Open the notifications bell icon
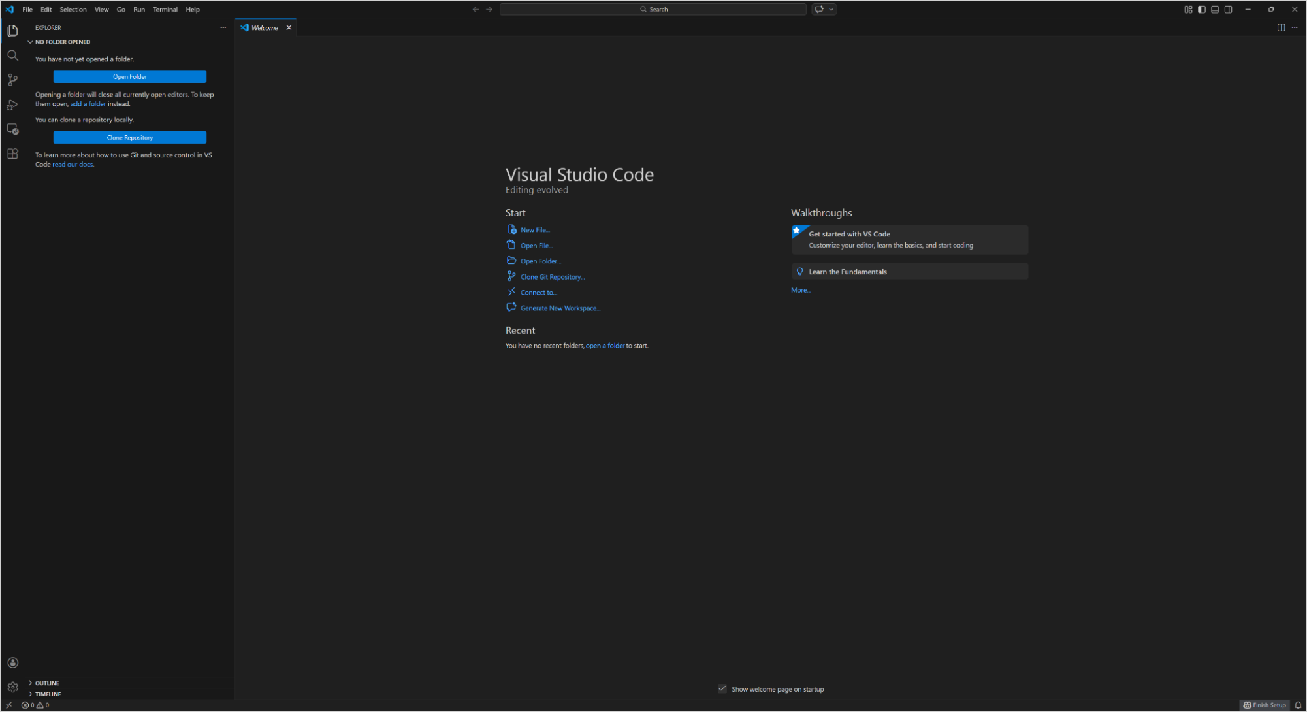1307x712 pixels. tap(1299, 705)
